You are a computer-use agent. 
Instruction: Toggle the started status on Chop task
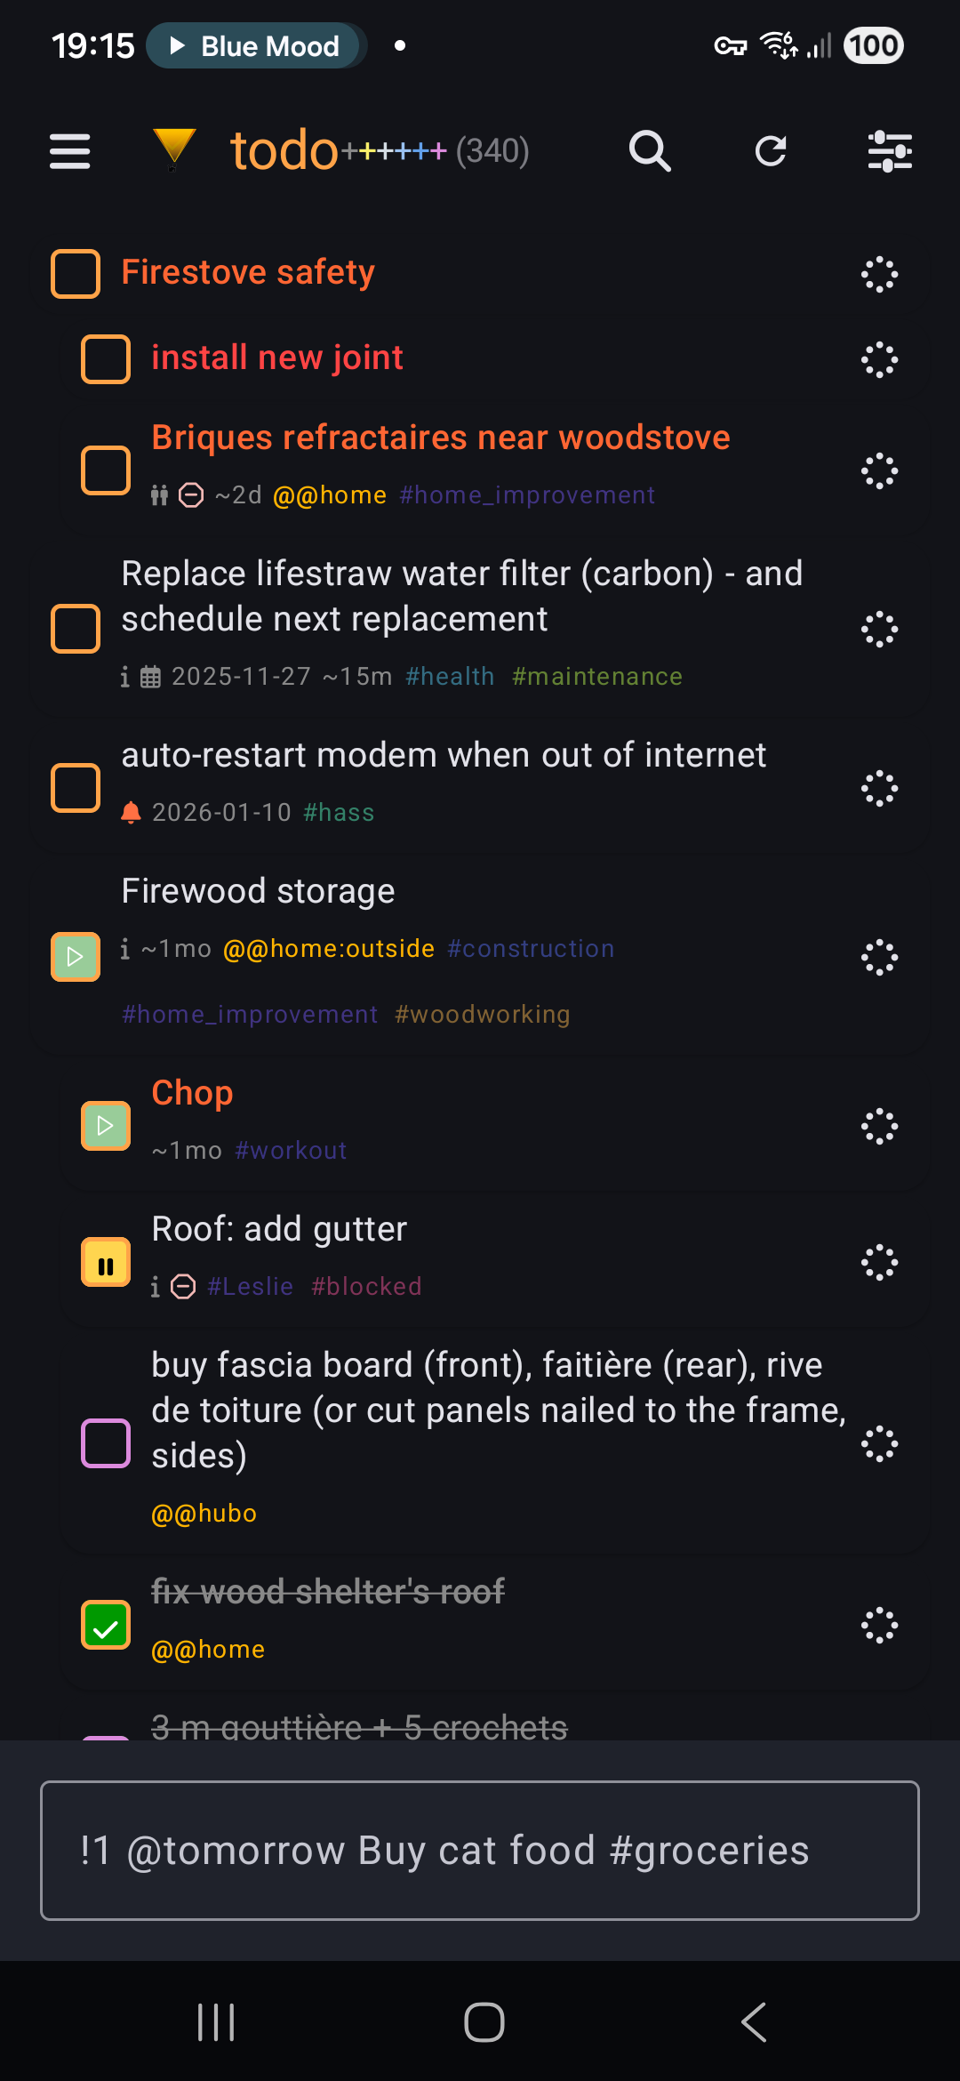tap(106, 1126)
